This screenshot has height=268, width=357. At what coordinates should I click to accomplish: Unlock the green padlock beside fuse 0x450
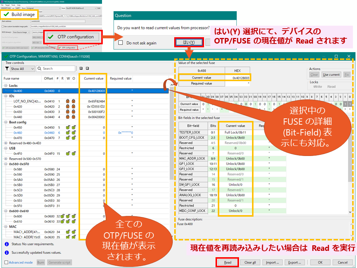67,127
